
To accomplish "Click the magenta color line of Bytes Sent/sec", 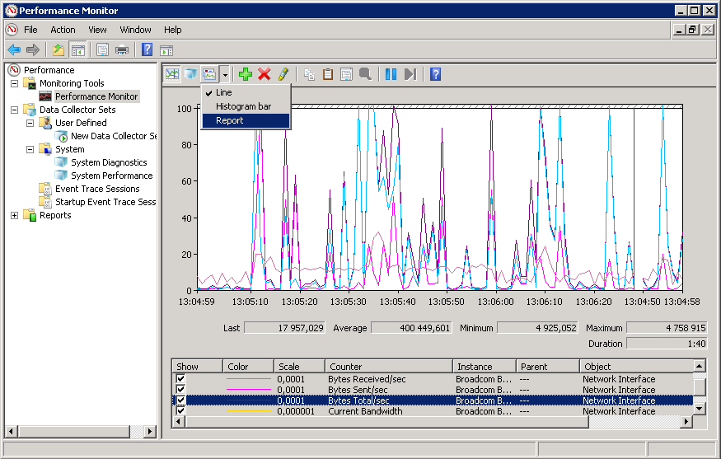I will (249, 390).
